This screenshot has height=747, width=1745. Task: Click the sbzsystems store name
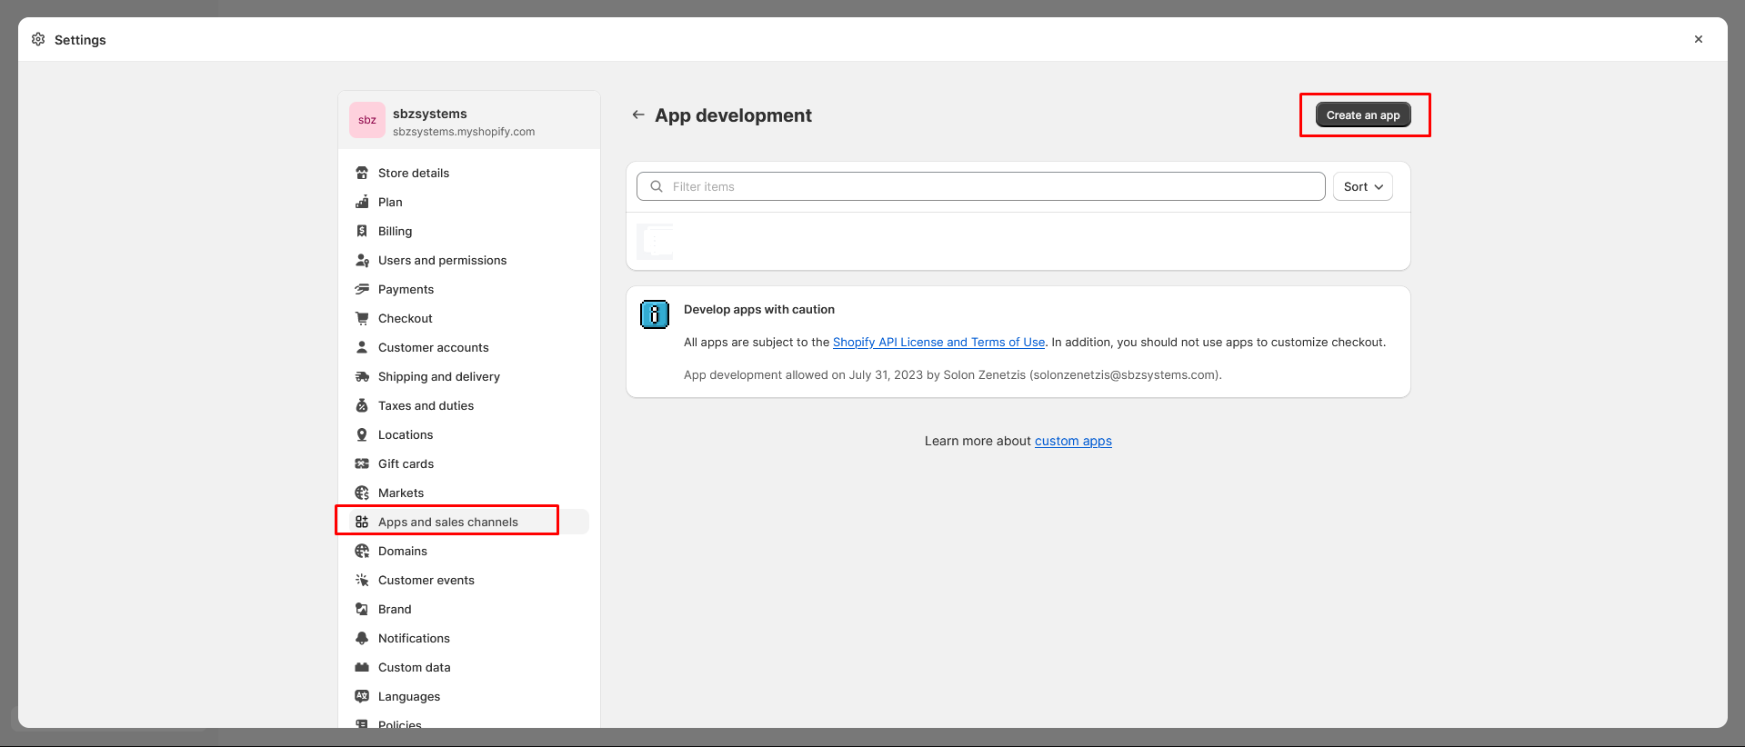(430, 114)
